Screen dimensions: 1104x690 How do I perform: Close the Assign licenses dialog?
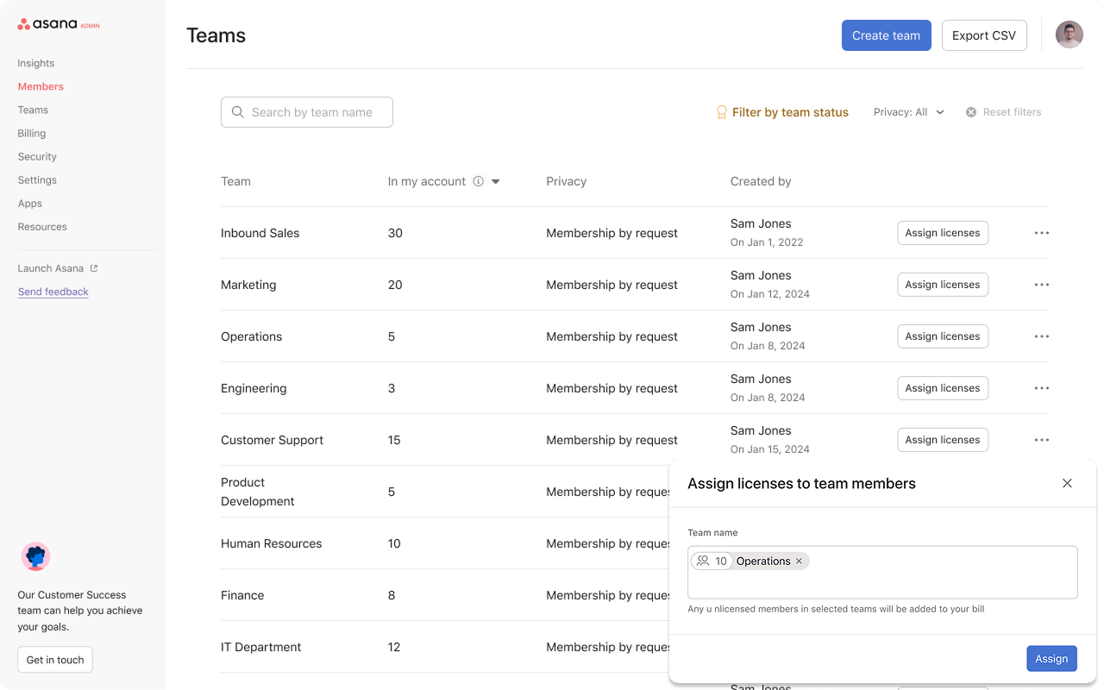click(x=1067, y=483)
